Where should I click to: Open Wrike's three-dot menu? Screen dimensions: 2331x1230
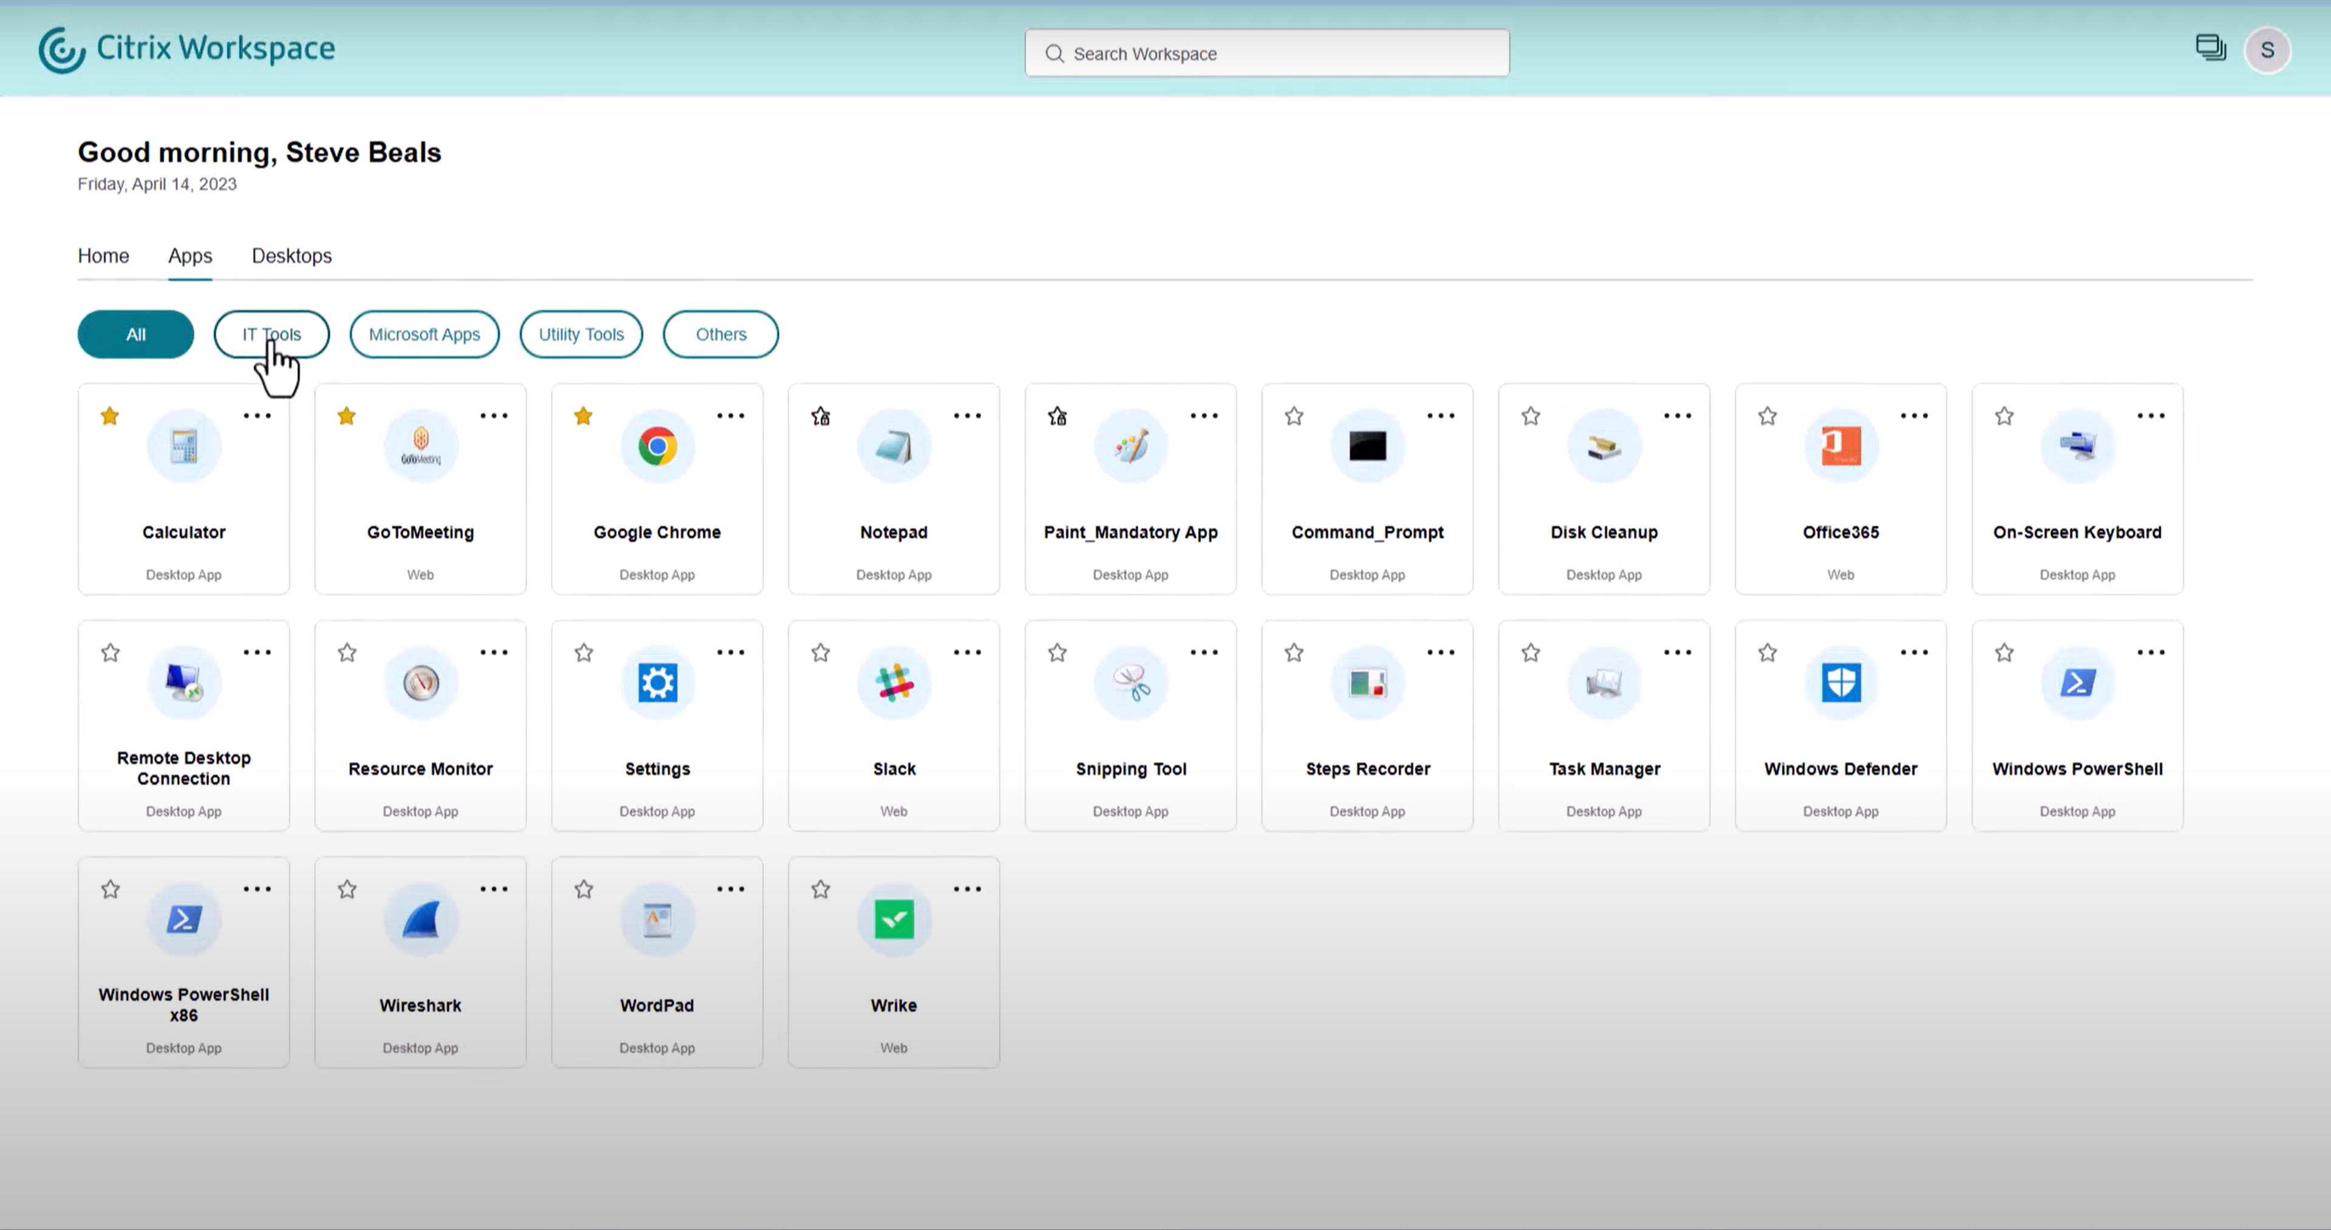(x=968, y=889)
